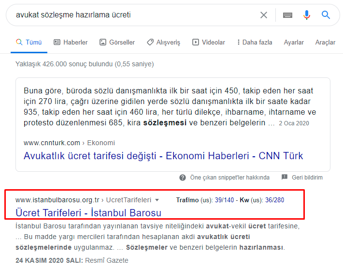Viewport: 343px width, 270px height.
Task: Switch to the Görseller tab
Action: click(117, 42)
